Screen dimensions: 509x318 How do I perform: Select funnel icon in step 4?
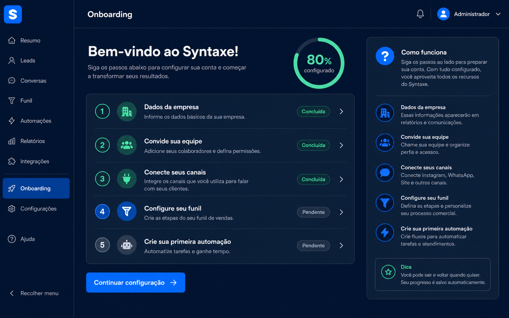(127, 211)
